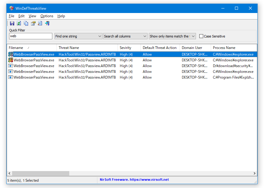Image resolution: width=264 pixels, height=188 pixels.
Task: Open the Find one string dropdown
Action: pyautogui.click(x=78, y=36)
